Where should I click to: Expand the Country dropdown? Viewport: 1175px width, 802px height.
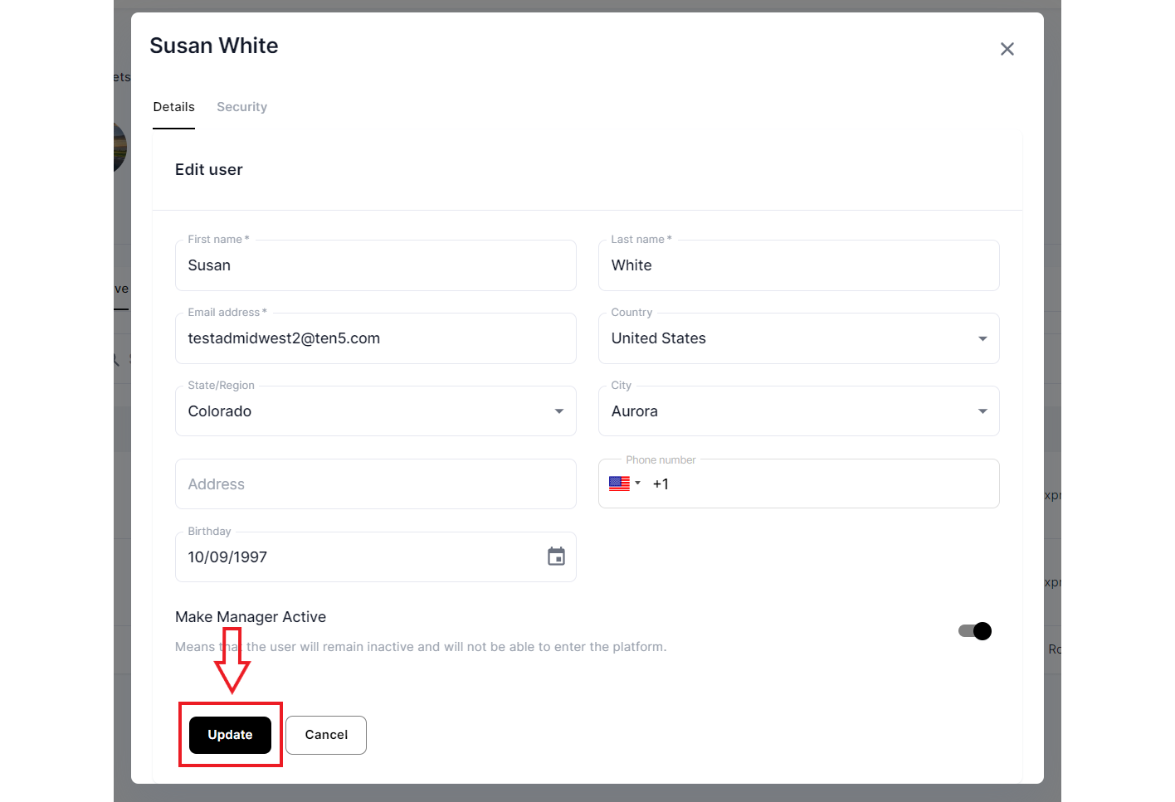tap(982, 338)
